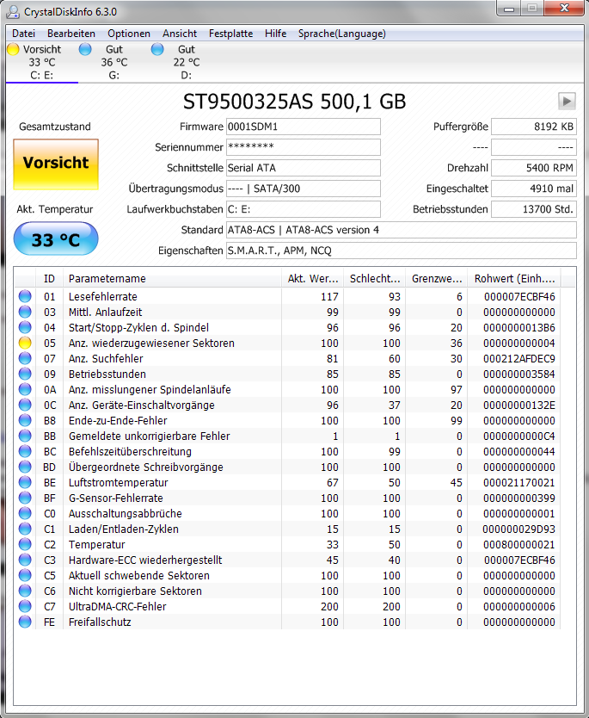The image size is (589, 718).
Task: Click status icon of Nicht korrigierbare Sektoren
Action: pos(25,591)
